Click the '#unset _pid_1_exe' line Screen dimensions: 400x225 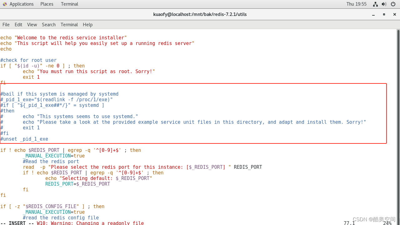click(x=24, y=139)
